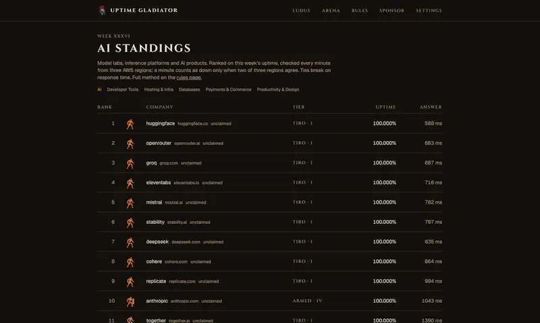Open the groq company name

coord(151,163)
